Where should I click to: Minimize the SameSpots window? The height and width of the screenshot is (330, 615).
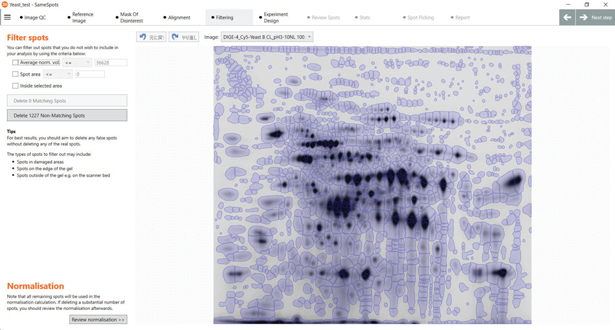pos(568,5)
